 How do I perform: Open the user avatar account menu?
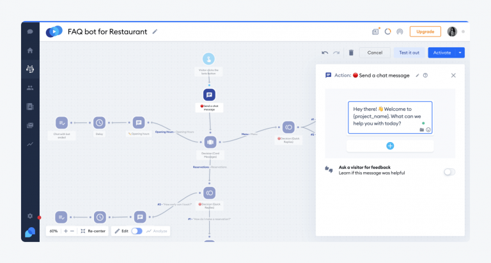[452, 31]
